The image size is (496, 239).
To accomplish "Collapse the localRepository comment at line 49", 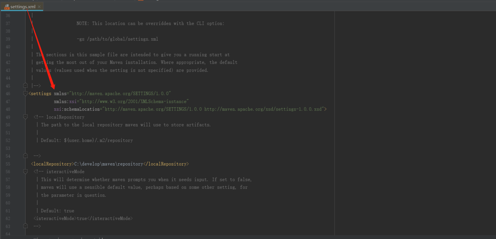I will pos(26,117).
